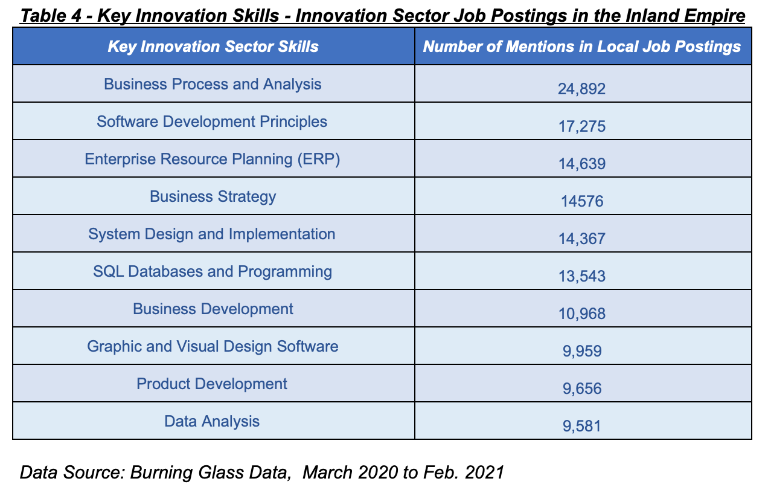Click the Table 4 title heading
This screenshot has height=487, width=768.
coord(382,15)
